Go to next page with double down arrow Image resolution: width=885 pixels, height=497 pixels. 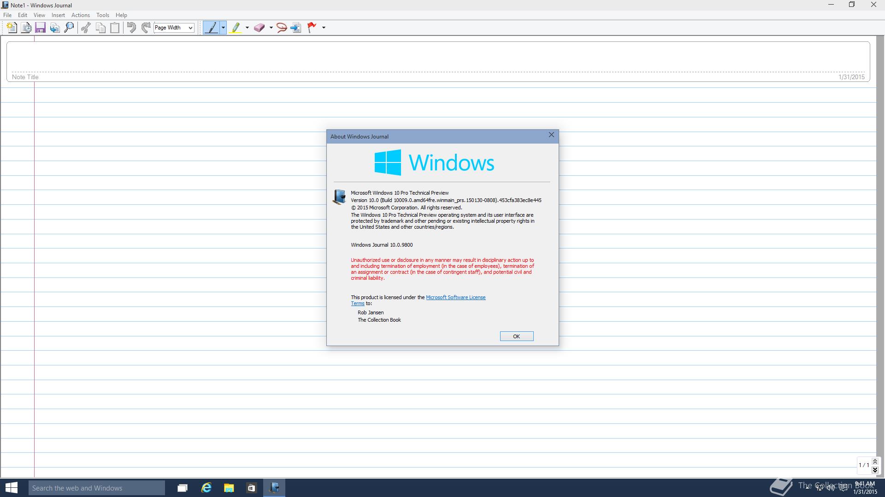[875, 470]
